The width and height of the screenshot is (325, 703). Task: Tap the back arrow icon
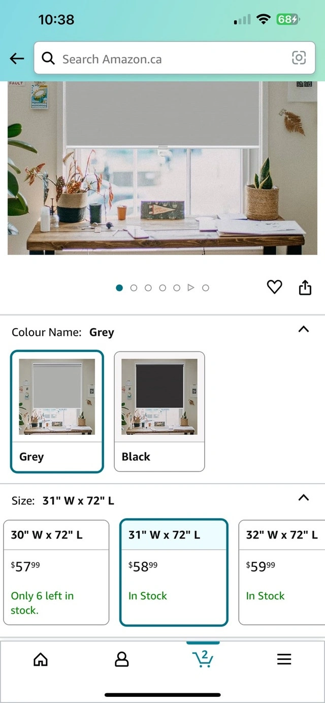coord(17,58)
